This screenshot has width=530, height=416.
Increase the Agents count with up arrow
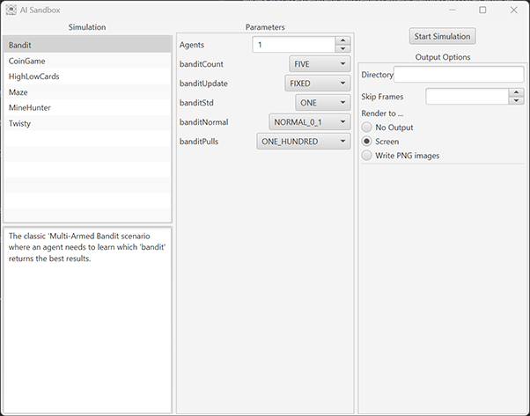tap(342, 40)
